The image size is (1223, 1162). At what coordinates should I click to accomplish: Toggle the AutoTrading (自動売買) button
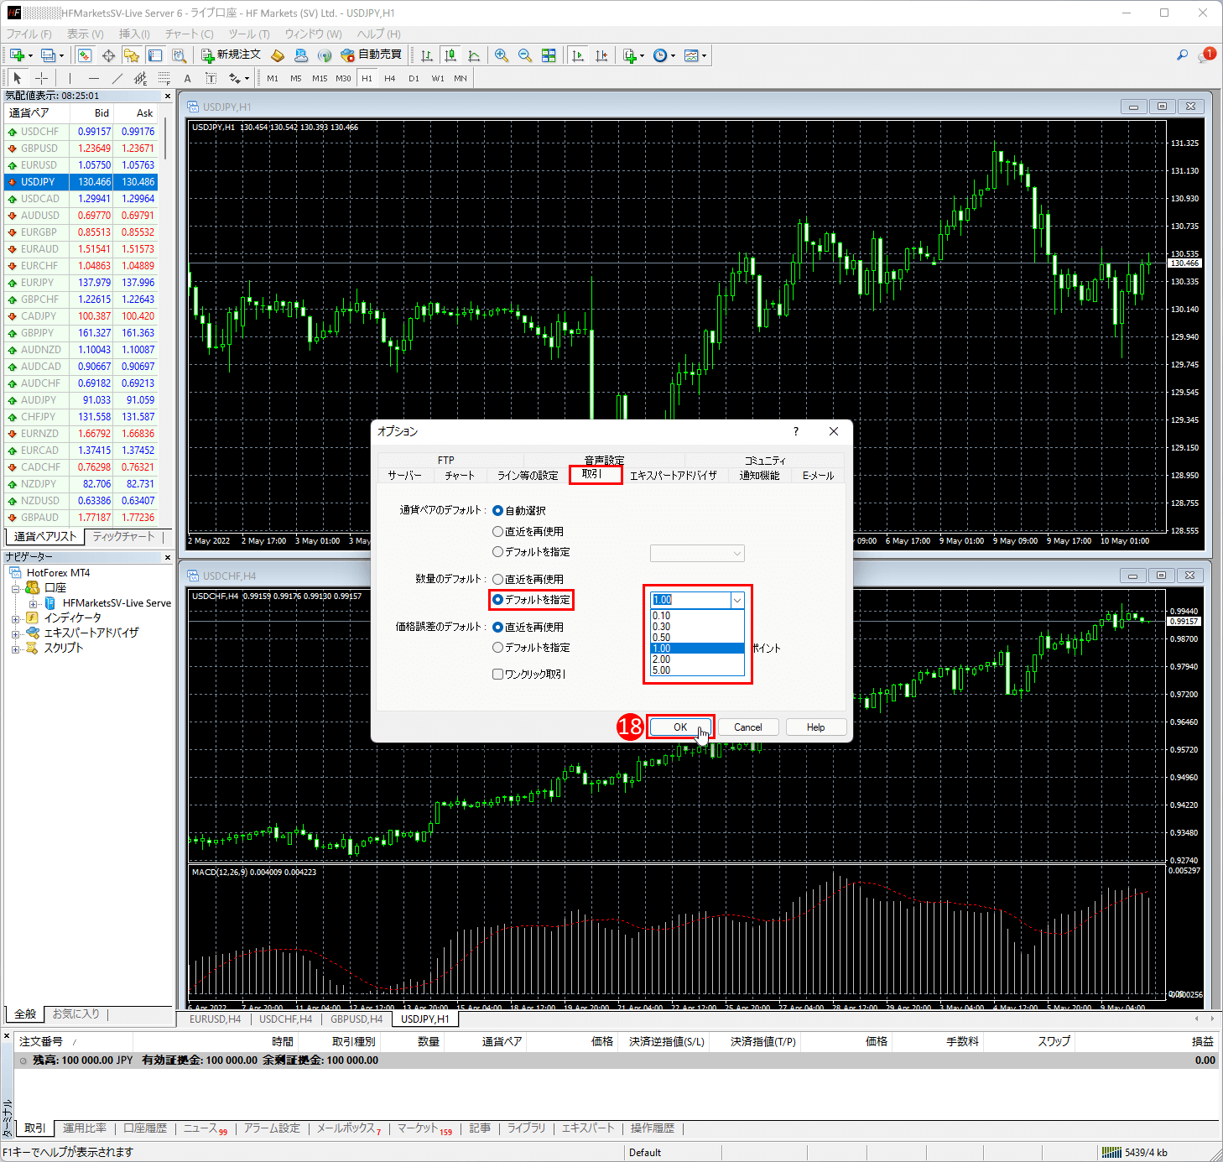[371, 55]
